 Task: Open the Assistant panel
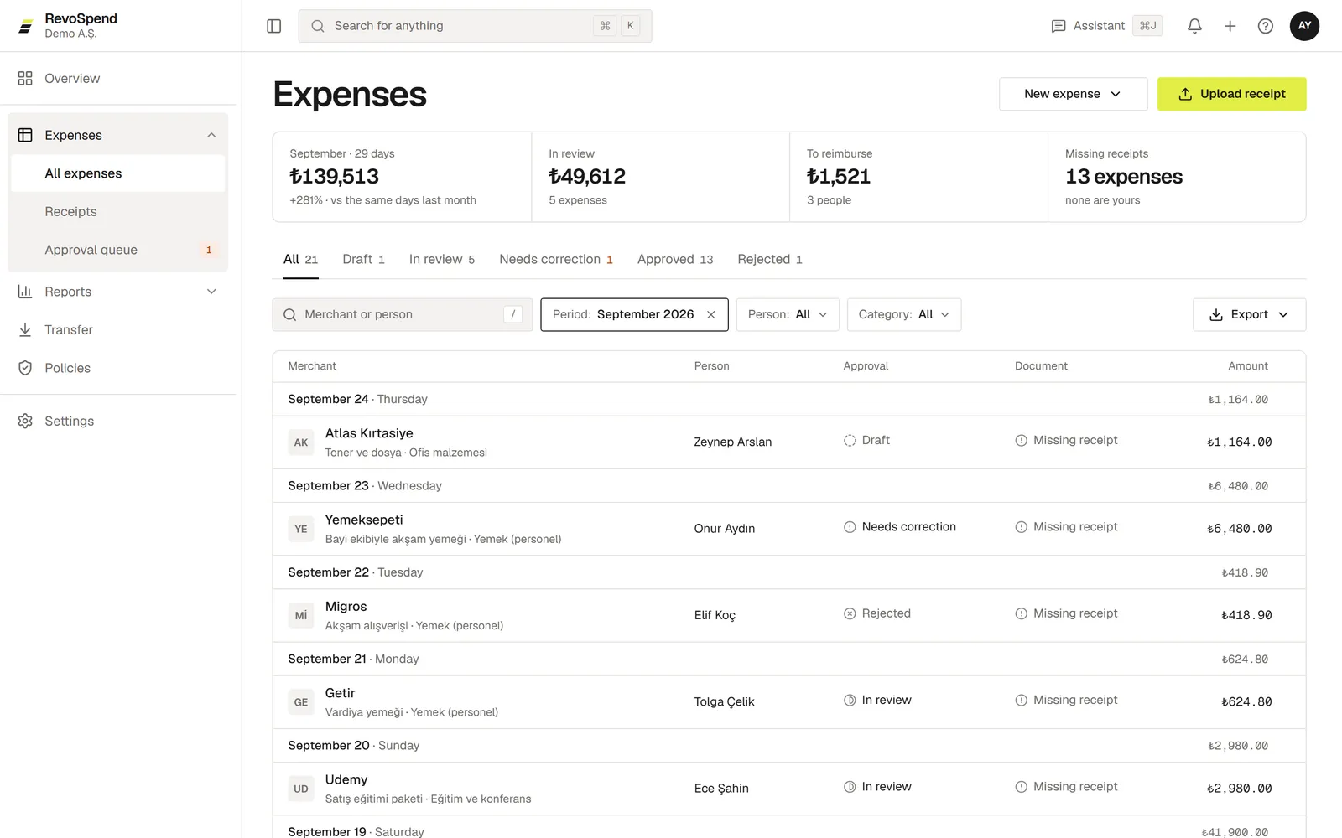click(x=1105, y=26)
